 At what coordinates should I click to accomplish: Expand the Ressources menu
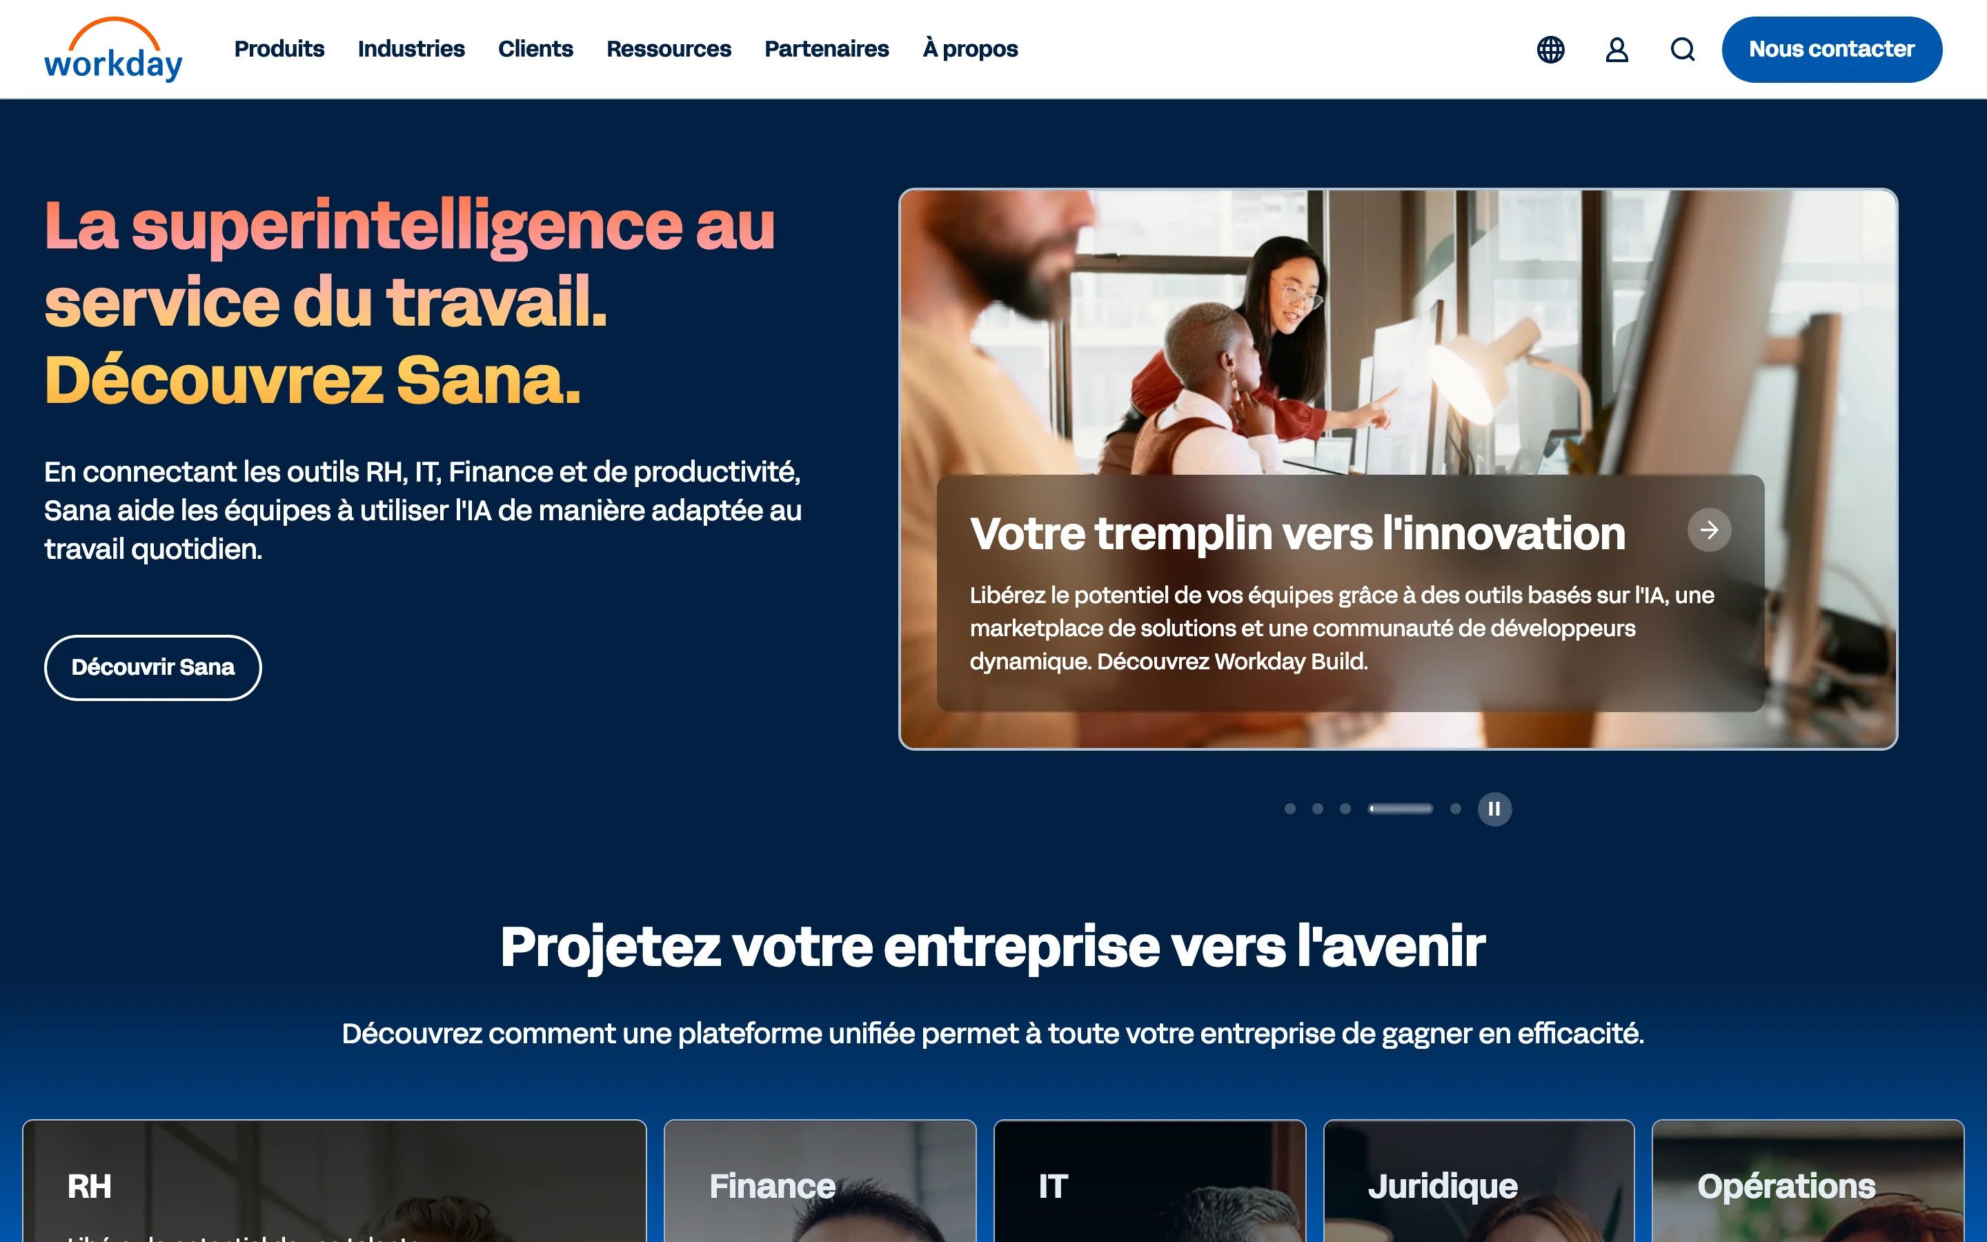coord(669,49)
